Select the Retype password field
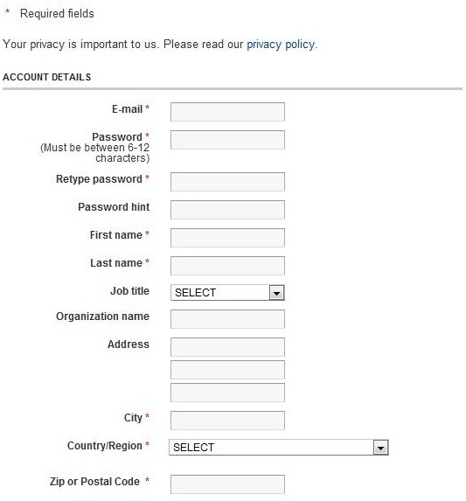Image resolution: width=466 pixels, height=501 pixels. click(227, 182)
